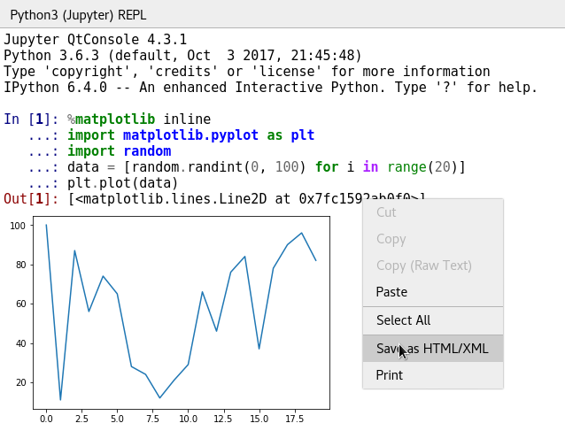The width and height of the screenshot is (565, 431).
Task: Click the Python3 (Jupyter) REPL title
Action: click(78, 15)
